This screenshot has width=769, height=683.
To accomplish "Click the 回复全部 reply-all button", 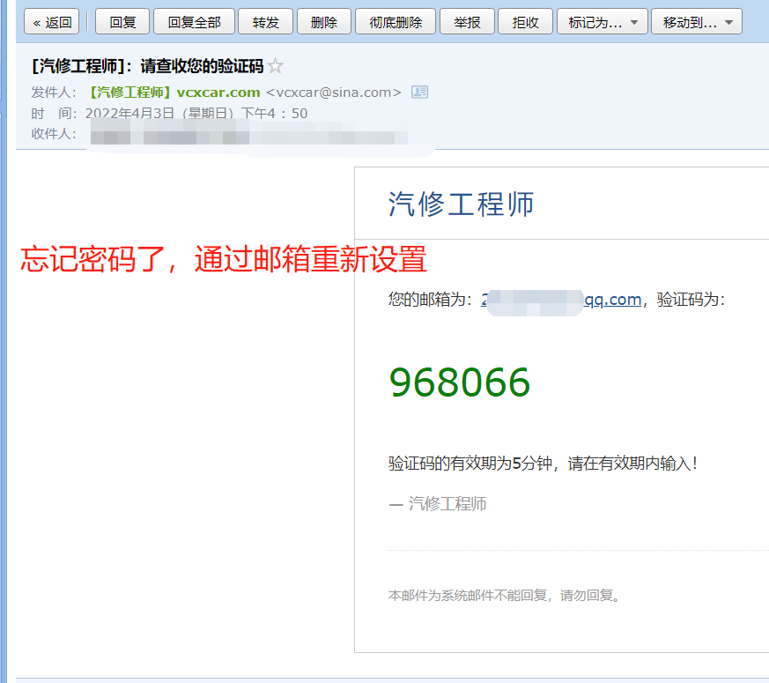I will pyautogui.click(x=193, y=21).
